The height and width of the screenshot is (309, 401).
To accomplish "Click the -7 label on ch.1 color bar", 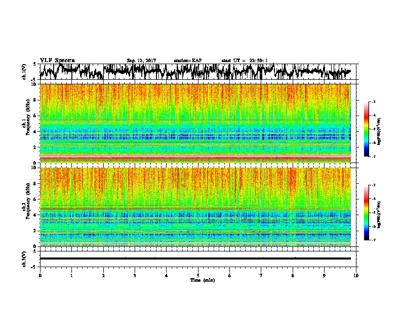I will tap(374, 157).
